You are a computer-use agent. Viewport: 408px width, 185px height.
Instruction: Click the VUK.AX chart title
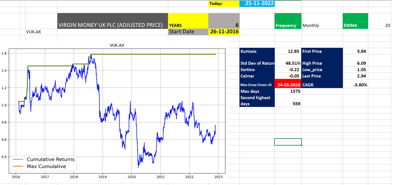pyautogui.click(x=117, y=45)
